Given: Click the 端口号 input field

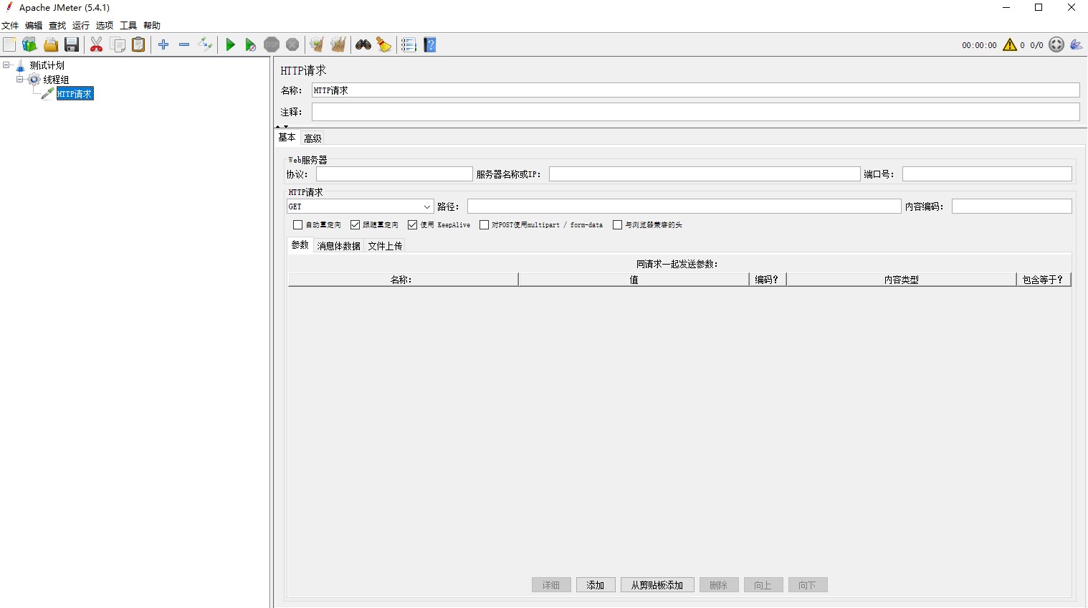Looking at the screenshot, I should click(987, 174).
